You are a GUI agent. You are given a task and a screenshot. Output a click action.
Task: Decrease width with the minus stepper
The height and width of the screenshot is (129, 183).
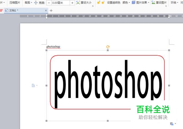pyautogui.click(x=49, y=3)
